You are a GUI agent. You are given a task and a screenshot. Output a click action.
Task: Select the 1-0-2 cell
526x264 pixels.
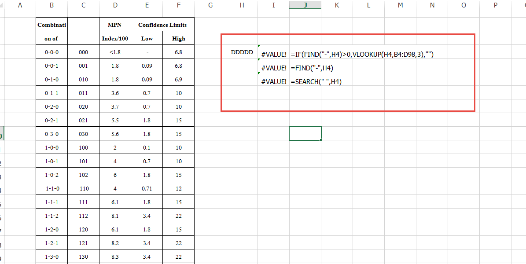[x=51, y=175]
